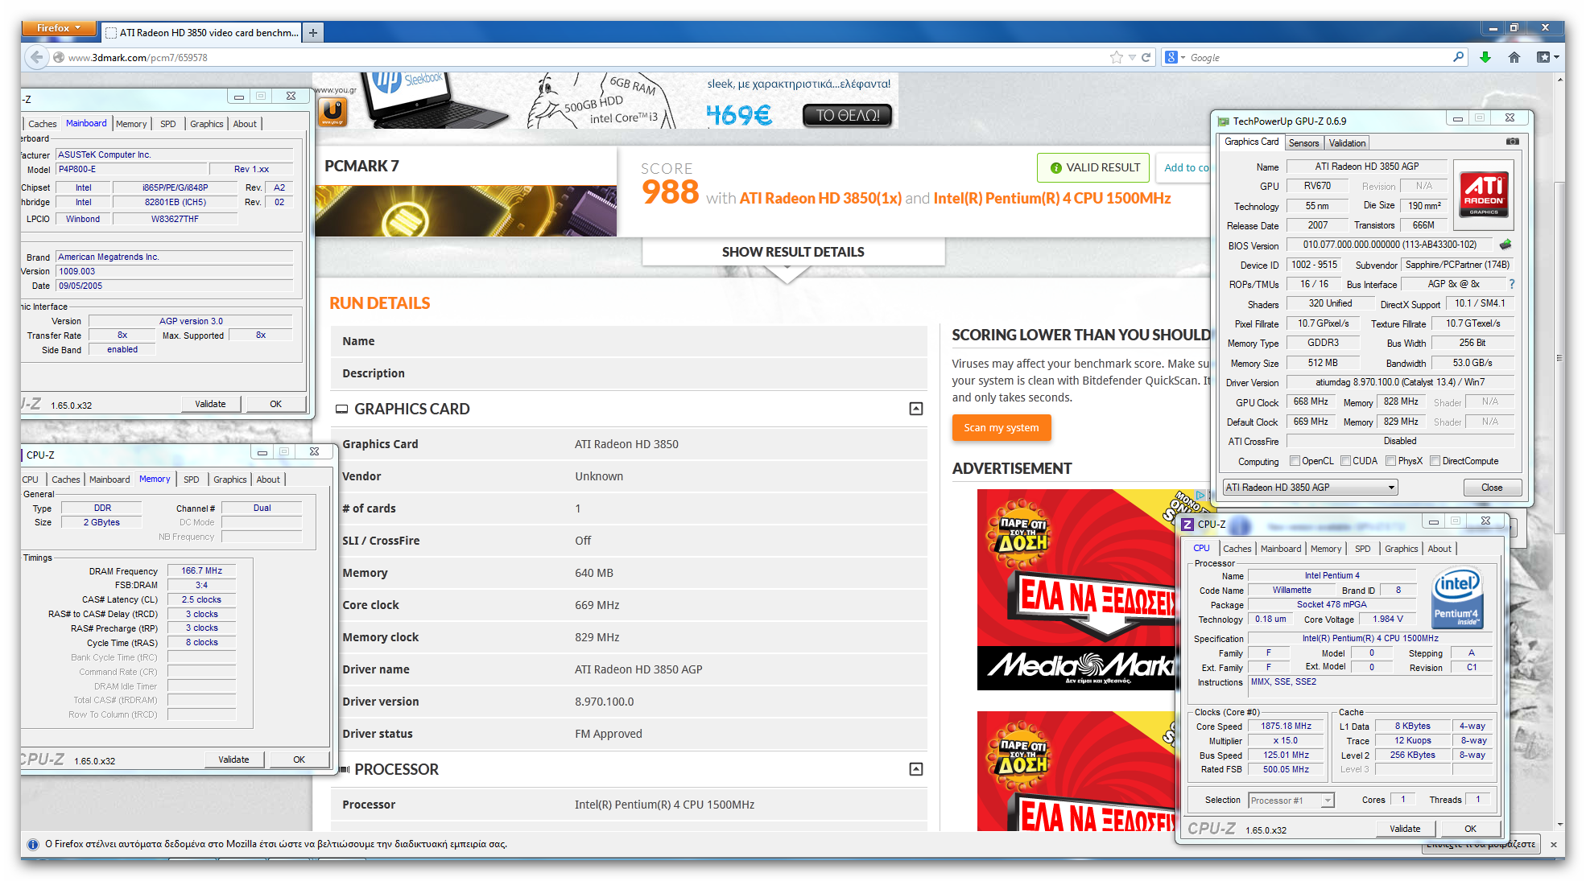Image resolution: width=1586 pixels, height=881 pixels.
Task: Reload the page with the refresh icon
Action: click(x=1146, y=57)
